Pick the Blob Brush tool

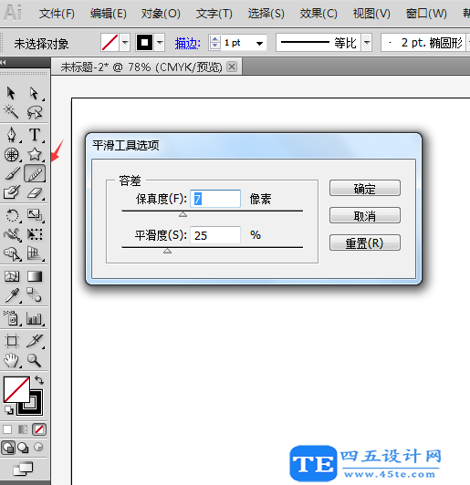tap(12, 192)
